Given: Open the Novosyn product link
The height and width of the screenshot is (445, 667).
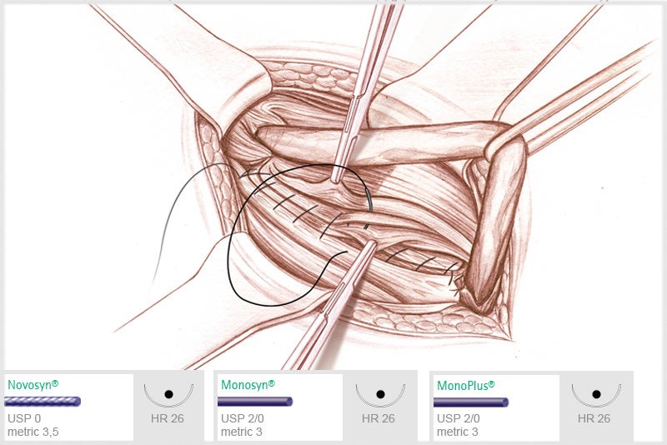Looking at the screenshot, I should pos(33,385).
